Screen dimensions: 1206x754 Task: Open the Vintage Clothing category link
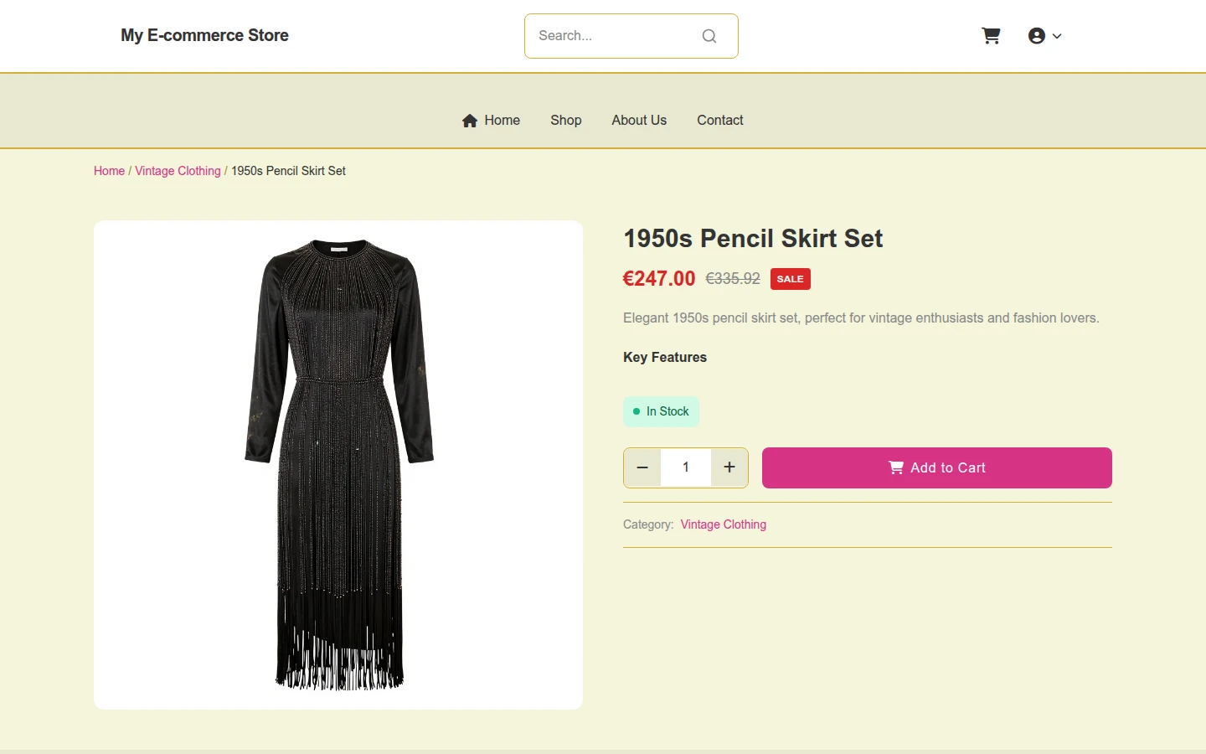(x=724, y=524)
